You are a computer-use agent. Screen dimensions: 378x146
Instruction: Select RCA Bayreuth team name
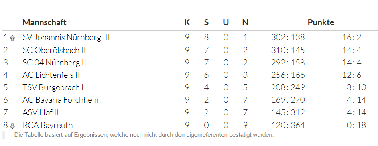47,125
